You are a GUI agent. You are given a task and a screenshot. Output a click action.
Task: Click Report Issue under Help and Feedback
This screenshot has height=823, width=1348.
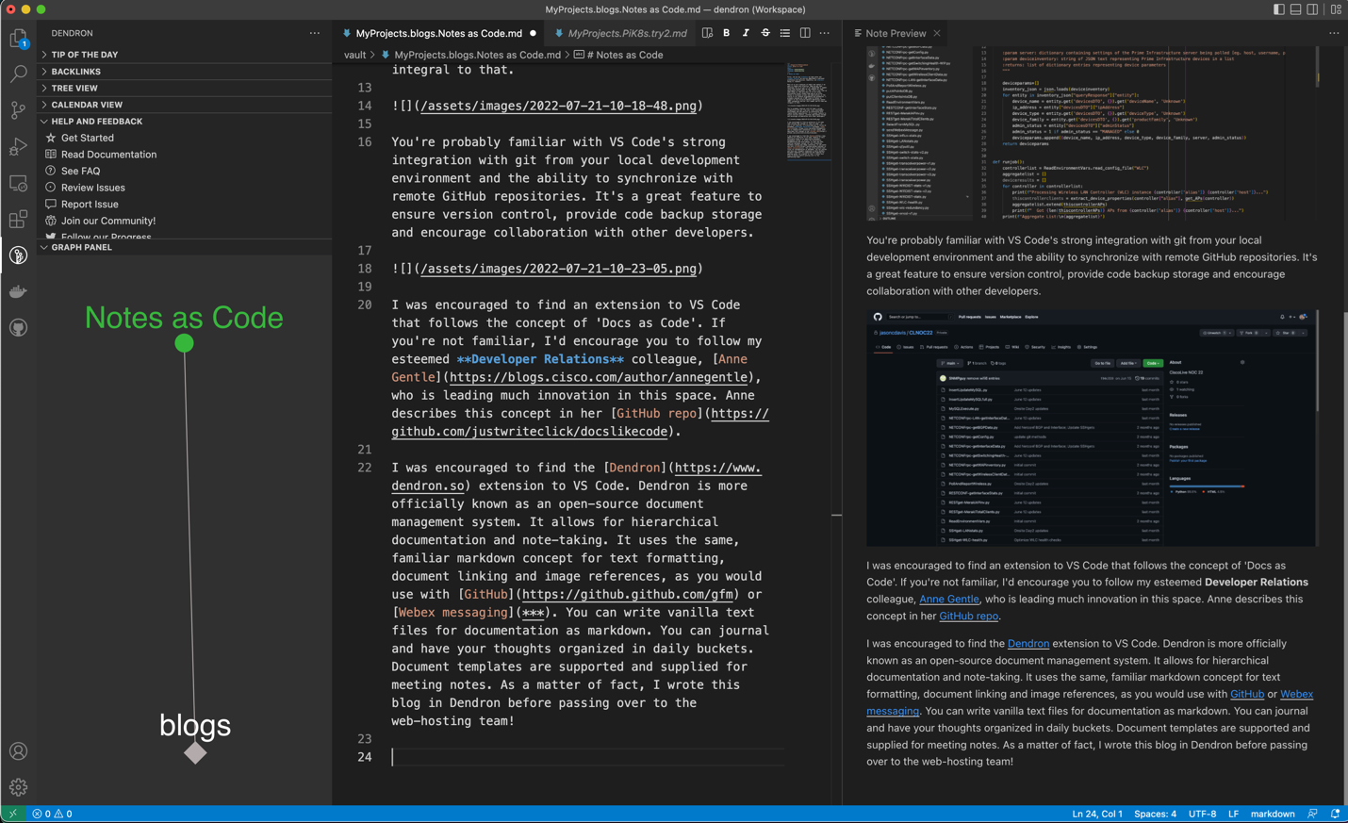point(90,204)
